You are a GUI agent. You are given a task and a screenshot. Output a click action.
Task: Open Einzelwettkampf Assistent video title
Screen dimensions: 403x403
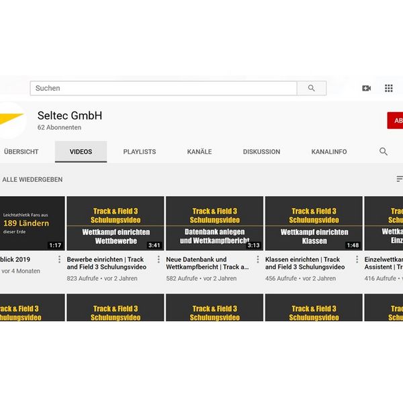[x=384, y=263]
